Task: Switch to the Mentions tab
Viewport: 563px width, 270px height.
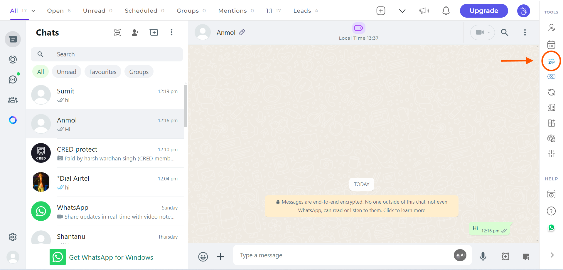Action: click(x=232, y=11)
